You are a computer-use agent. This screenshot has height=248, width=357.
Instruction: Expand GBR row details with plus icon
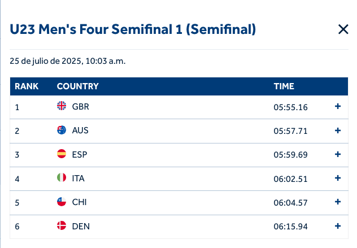pos(338,107)
